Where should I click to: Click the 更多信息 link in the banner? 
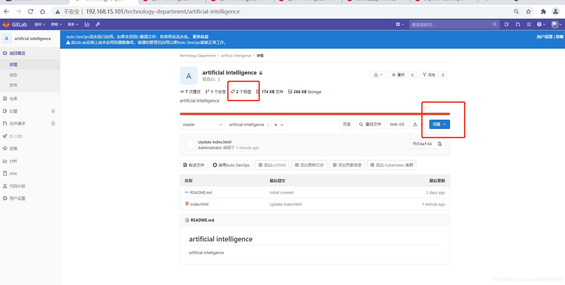(x=201, y=37)
